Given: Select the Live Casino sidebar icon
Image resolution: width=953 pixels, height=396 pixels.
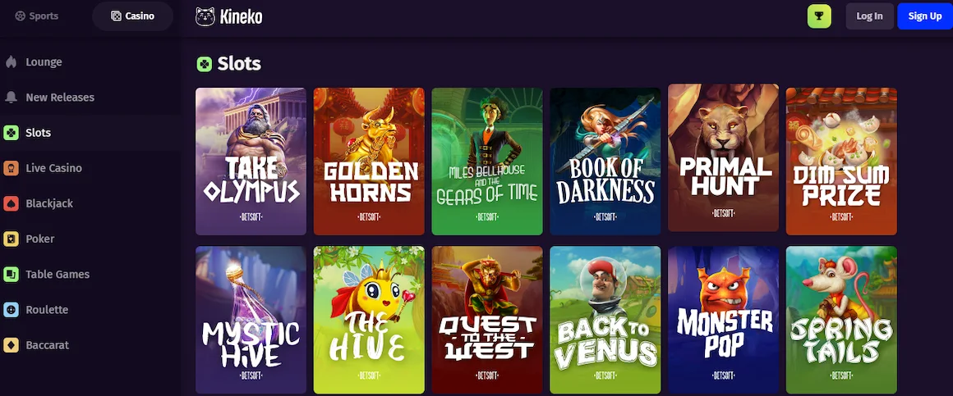Looking at the screenshot, I should (11, 168).
